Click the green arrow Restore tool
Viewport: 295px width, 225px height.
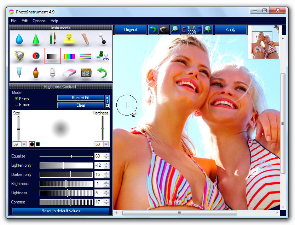coord(102,73)
